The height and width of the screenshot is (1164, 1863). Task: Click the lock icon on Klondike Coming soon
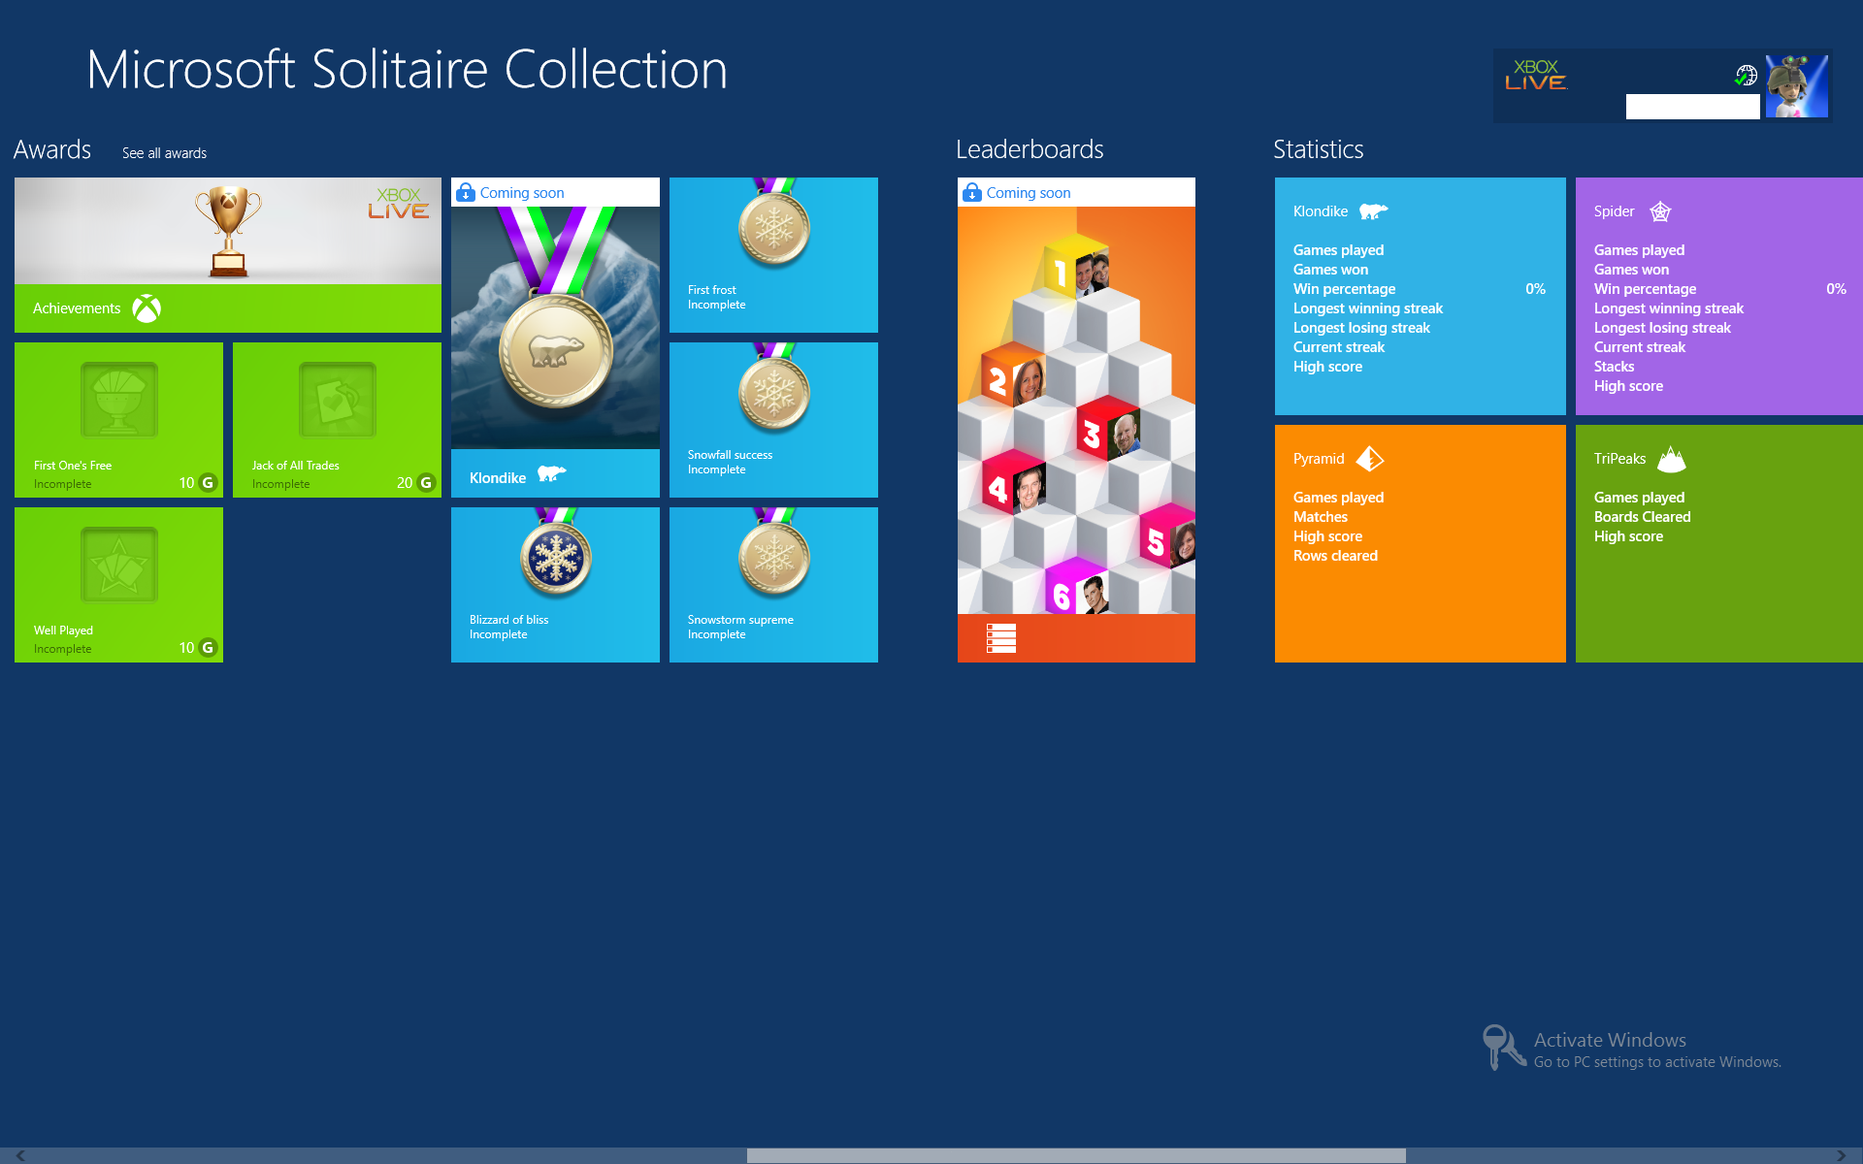pos(466,192)
